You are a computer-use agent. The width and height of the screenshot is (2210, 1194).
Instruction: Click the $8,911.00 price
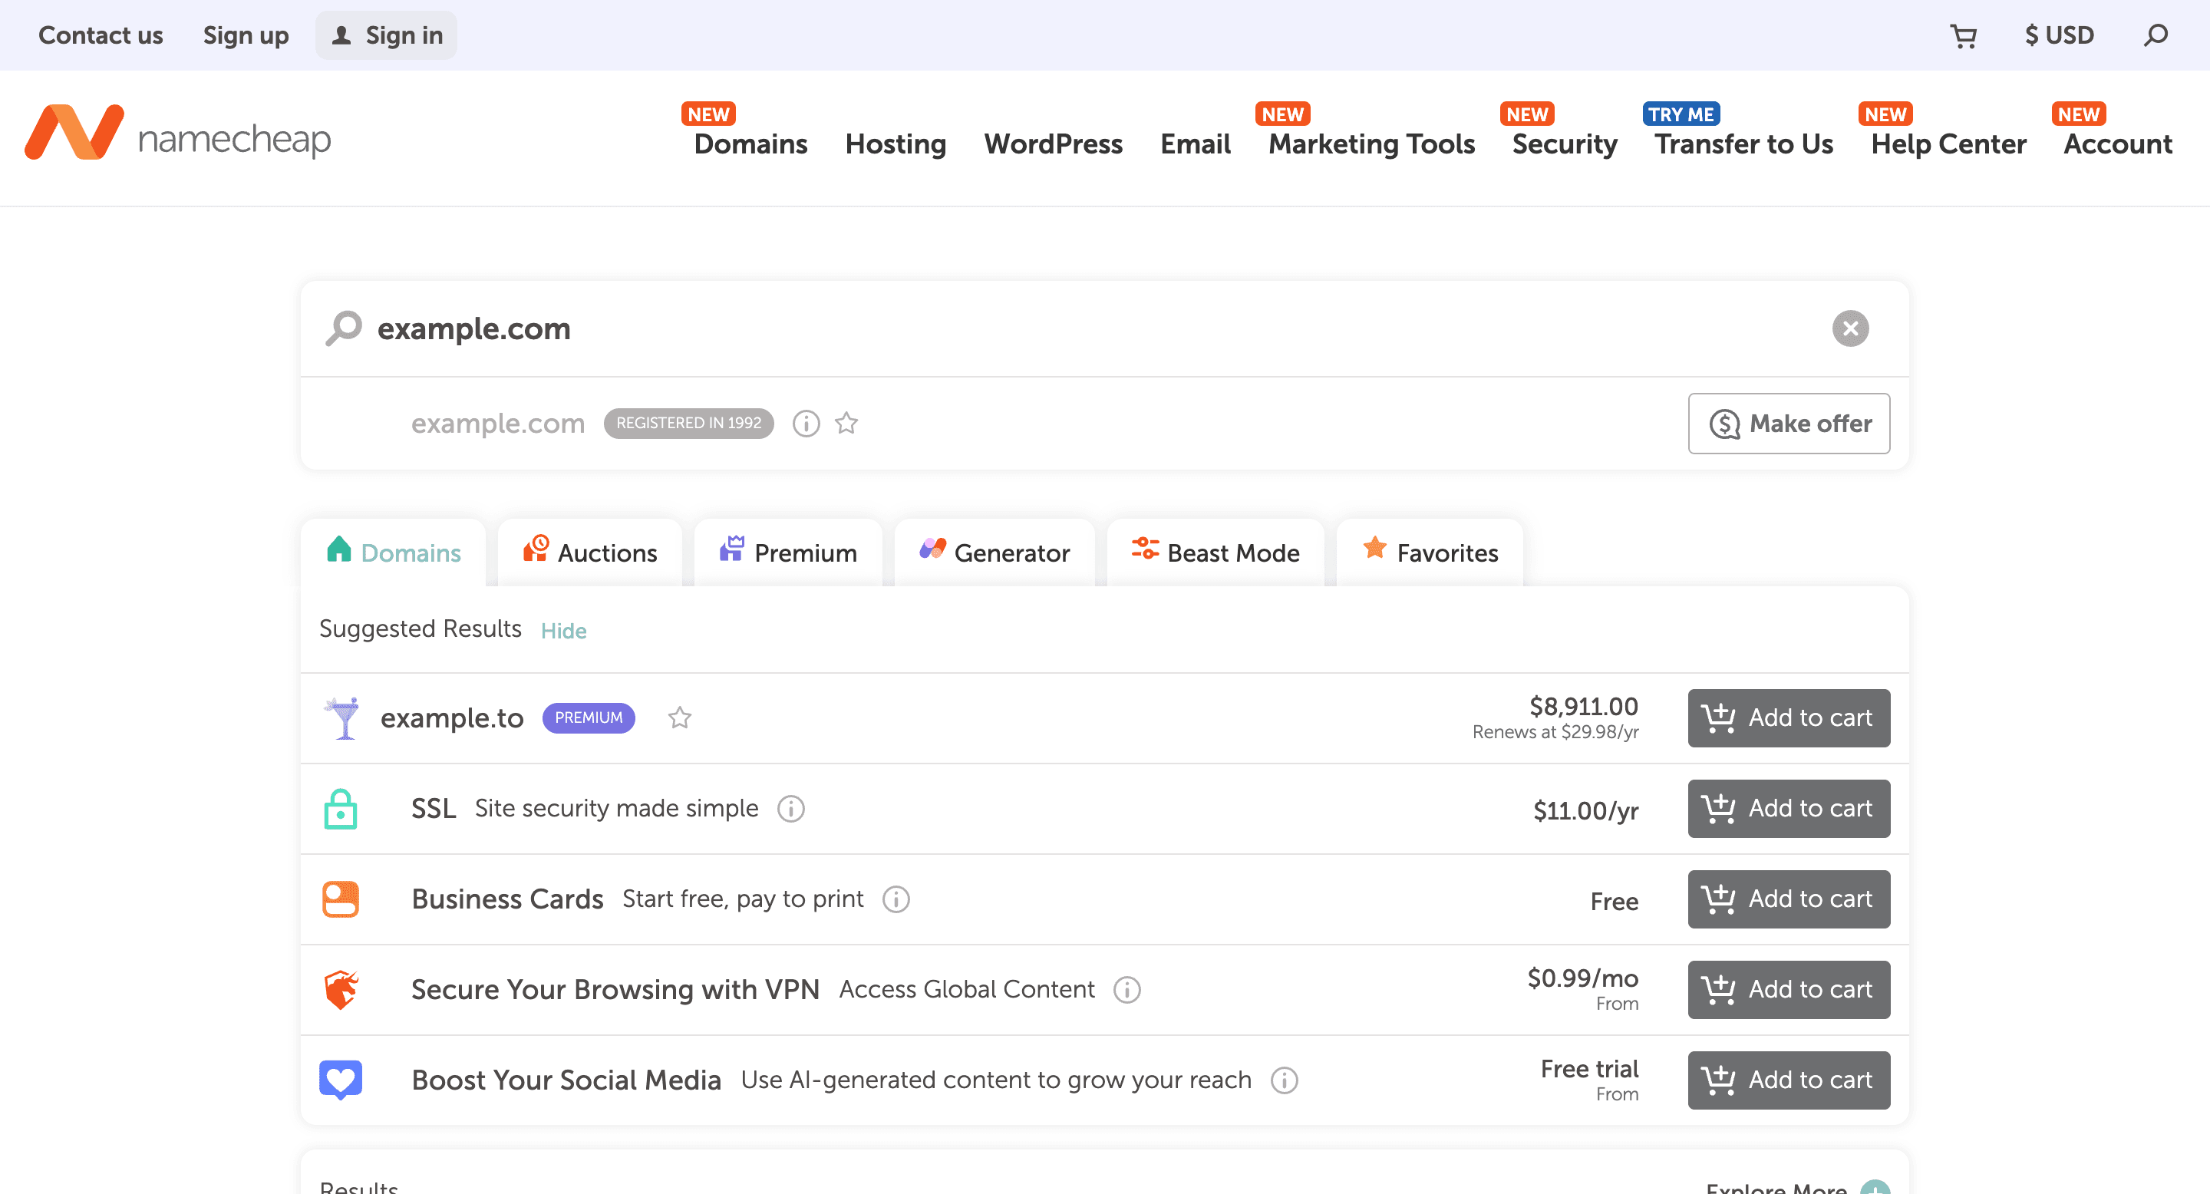[x=1583, y=707]
